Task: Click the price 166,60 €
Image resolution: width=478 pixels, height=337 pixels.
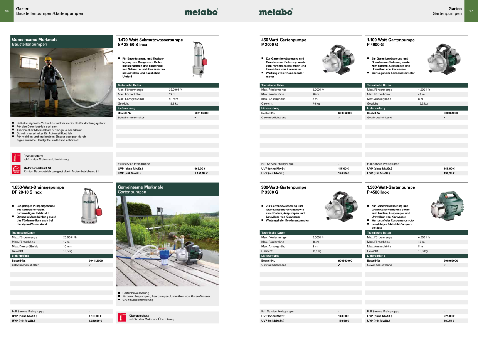Action: 343,320
